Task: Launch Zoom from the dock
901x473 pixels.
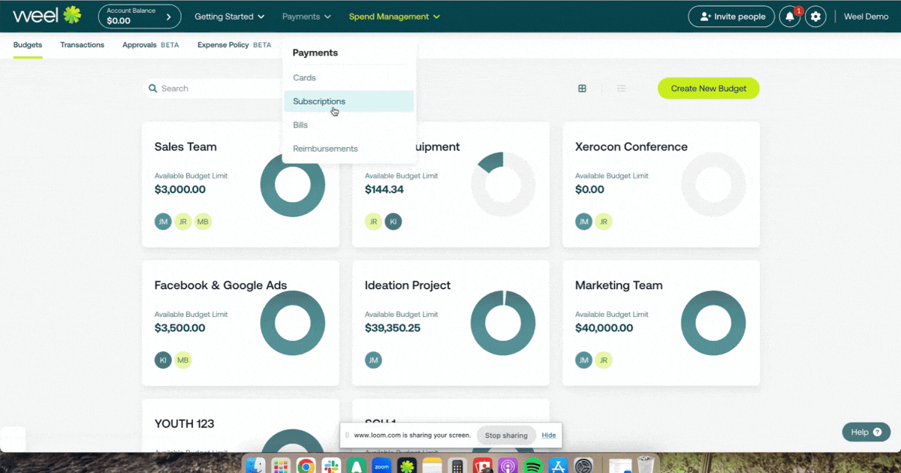Action: coord(381,465)
